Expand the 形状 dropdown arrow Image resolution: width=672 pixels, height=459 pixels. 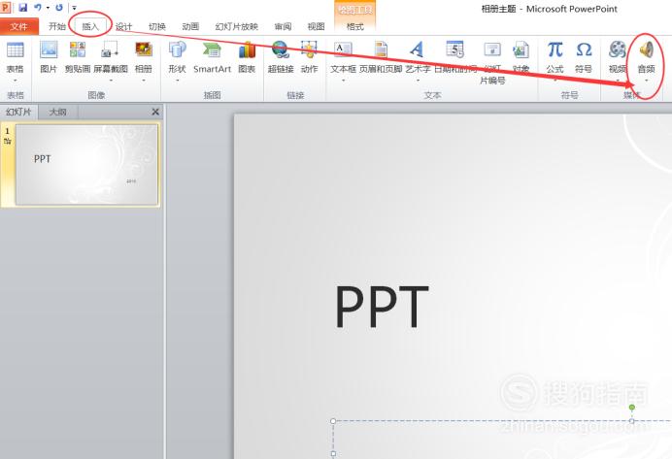pos(177,81)
